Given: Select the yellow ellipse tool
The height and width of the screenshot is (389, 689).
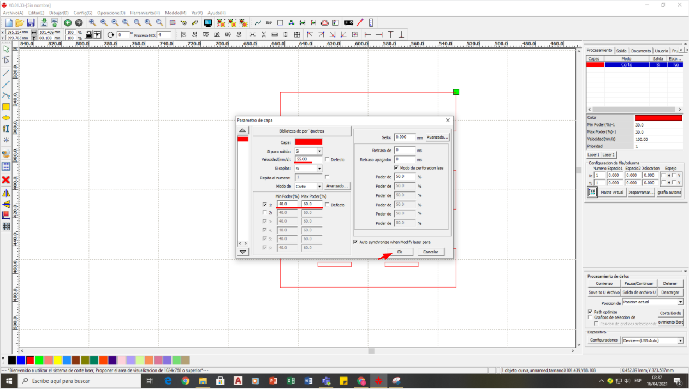Looking at the screenshot, I should [x=6, y=118].
